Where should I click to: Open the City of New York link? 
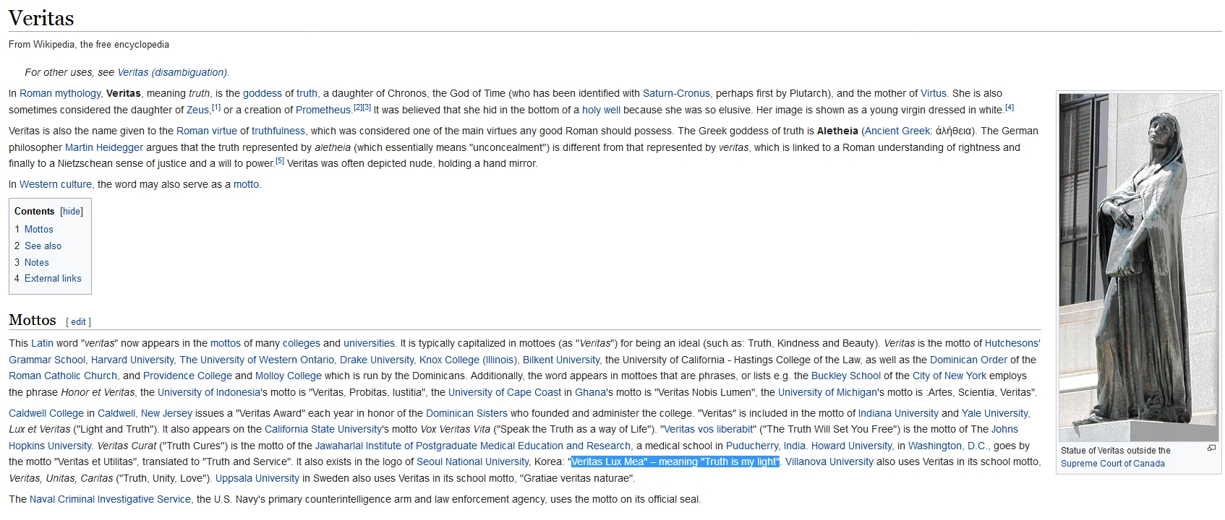pyautogui.click(x=949, y=376)
